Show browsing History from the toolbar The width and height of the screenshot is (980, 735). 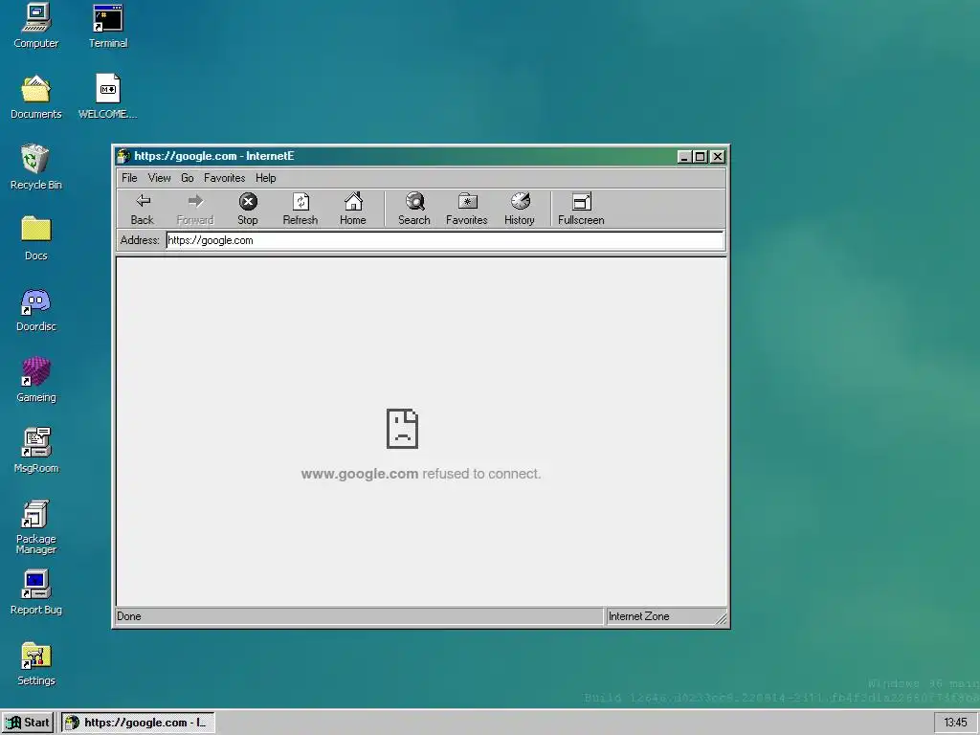[x=520, y=209]
